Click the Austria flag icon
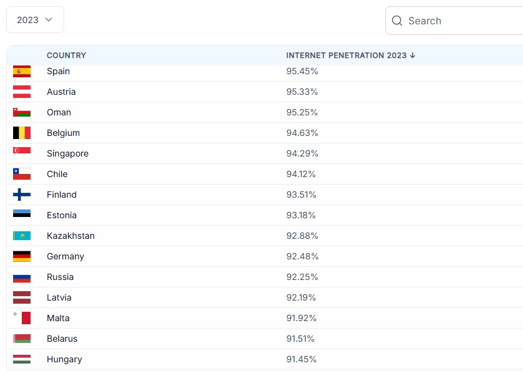Image resolution: width=523 pixels, height=371 pixels. coord(22,92)
